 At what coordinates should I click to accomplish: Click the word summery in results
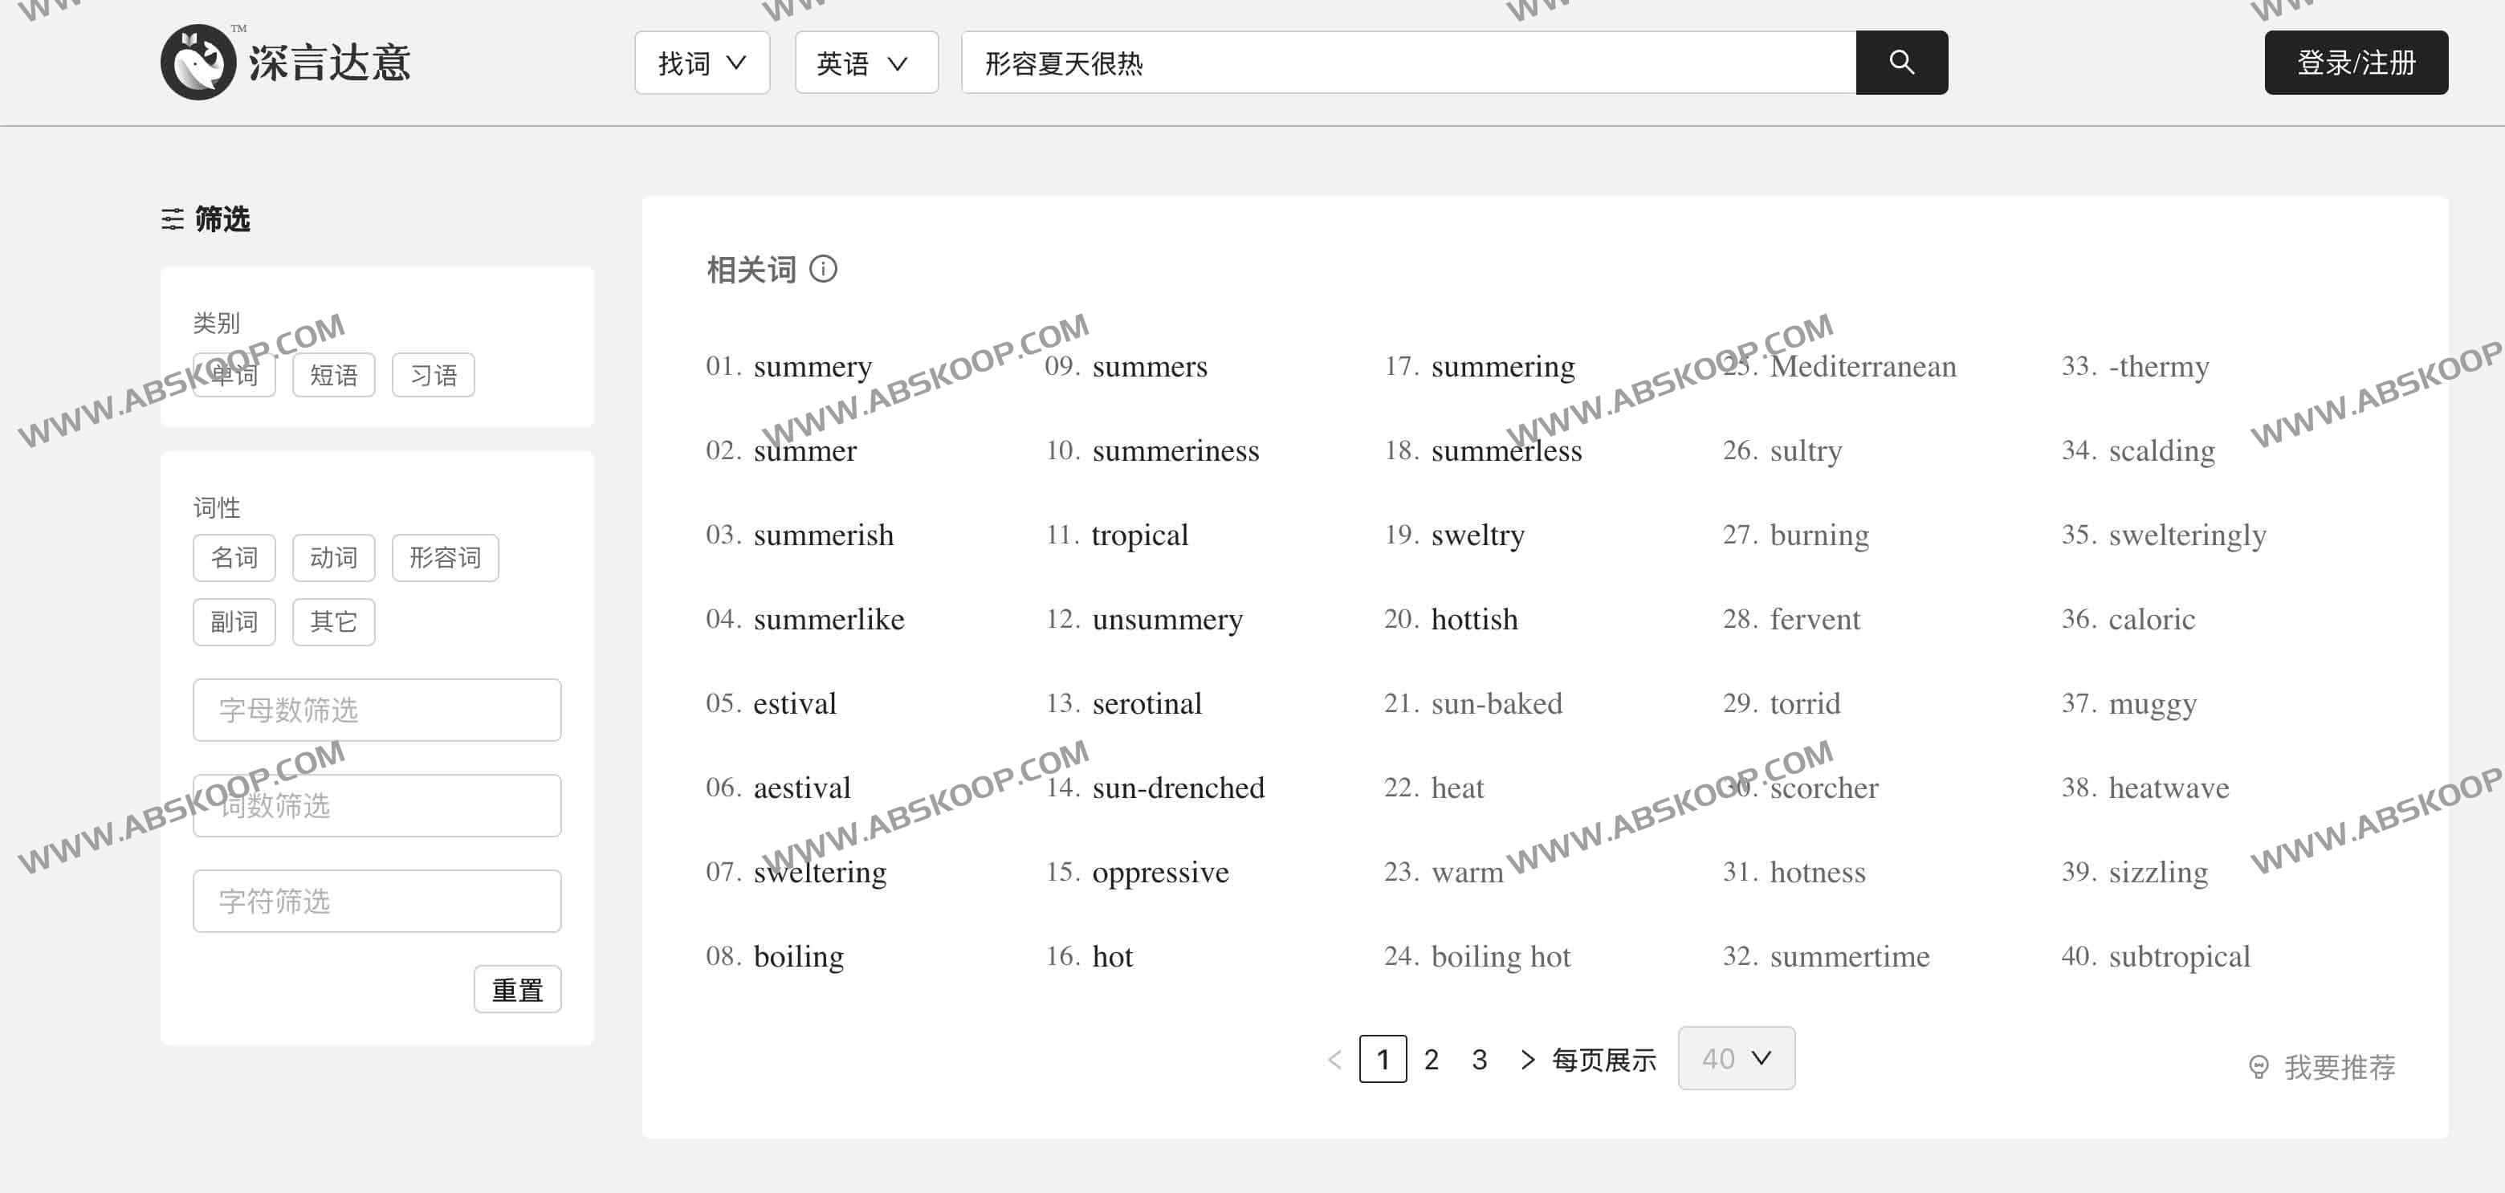pyautogui.click(x=812, y=367)
